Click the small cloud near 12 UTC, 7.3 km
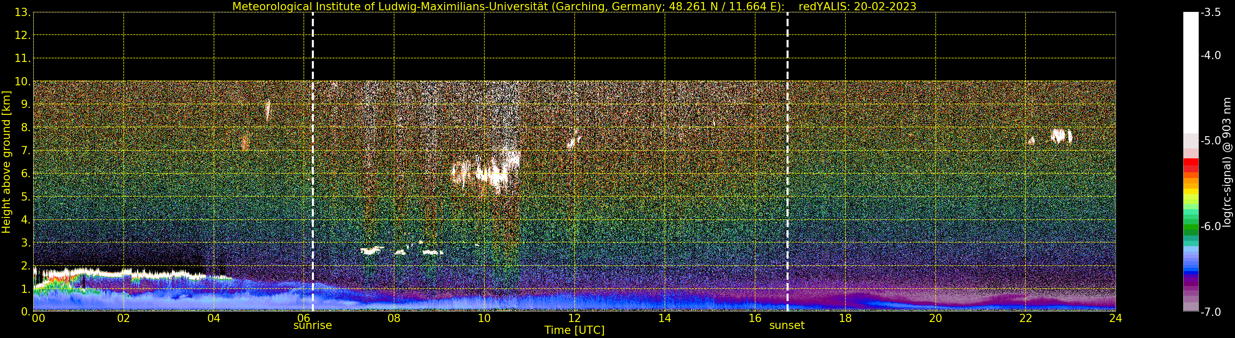Image resolution: width=1235 pixels, height=338 pixels. [x=574, y=142]
